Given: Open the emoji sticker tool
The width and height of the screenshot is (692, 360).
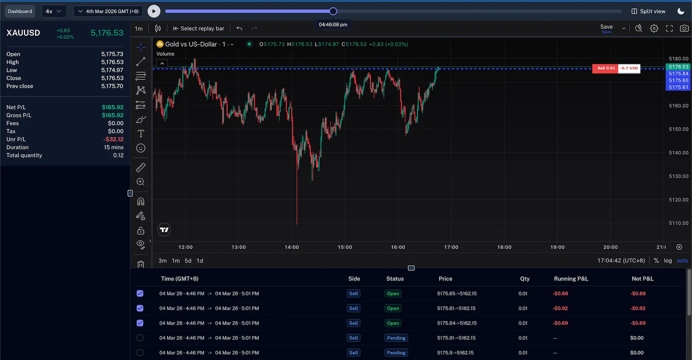Looking at the screenshot, I should click(x=141, y=148).
